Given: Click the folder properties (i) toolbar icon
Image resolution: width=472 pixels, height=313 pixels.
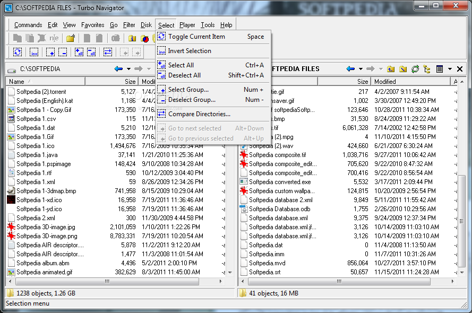Looking at the screenshot, I should (x=132, y=39).
